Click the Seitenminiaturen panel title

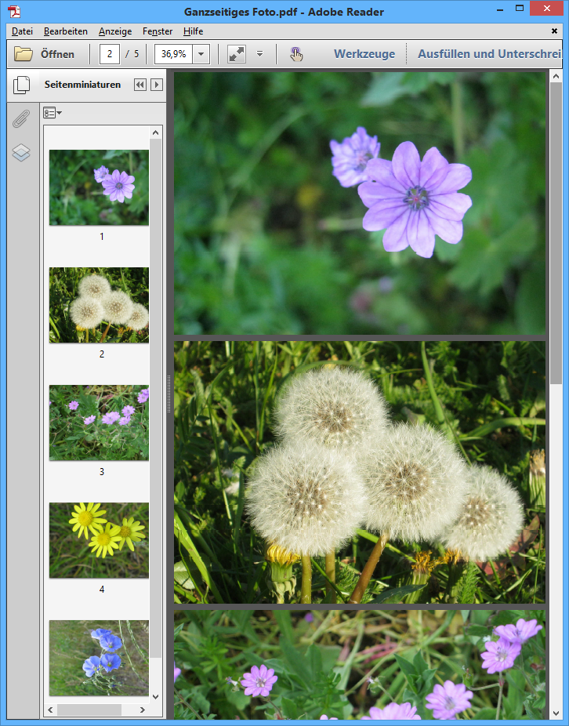[x=82, y=85]
